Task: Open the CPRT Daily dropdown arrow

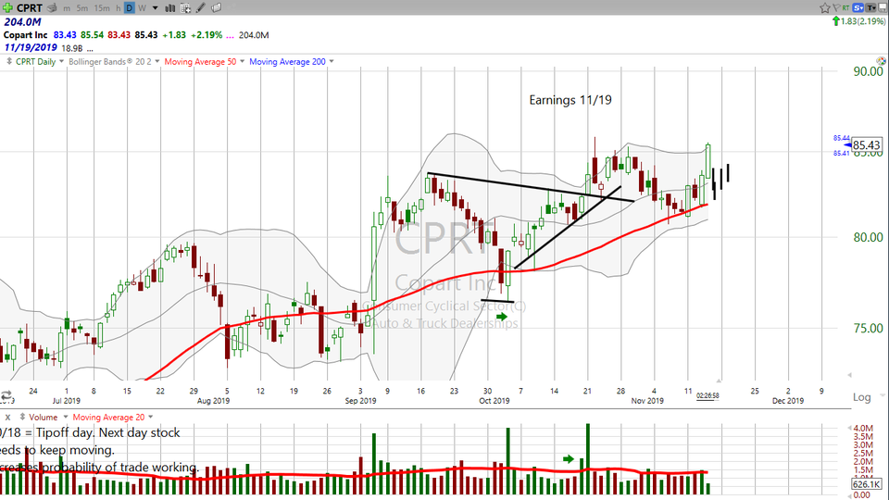Action: coord(61,61)
